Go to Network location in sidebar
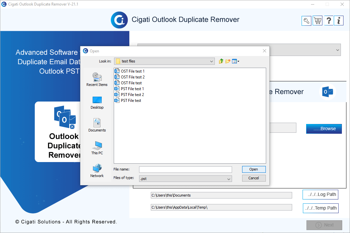 (97, 171)
